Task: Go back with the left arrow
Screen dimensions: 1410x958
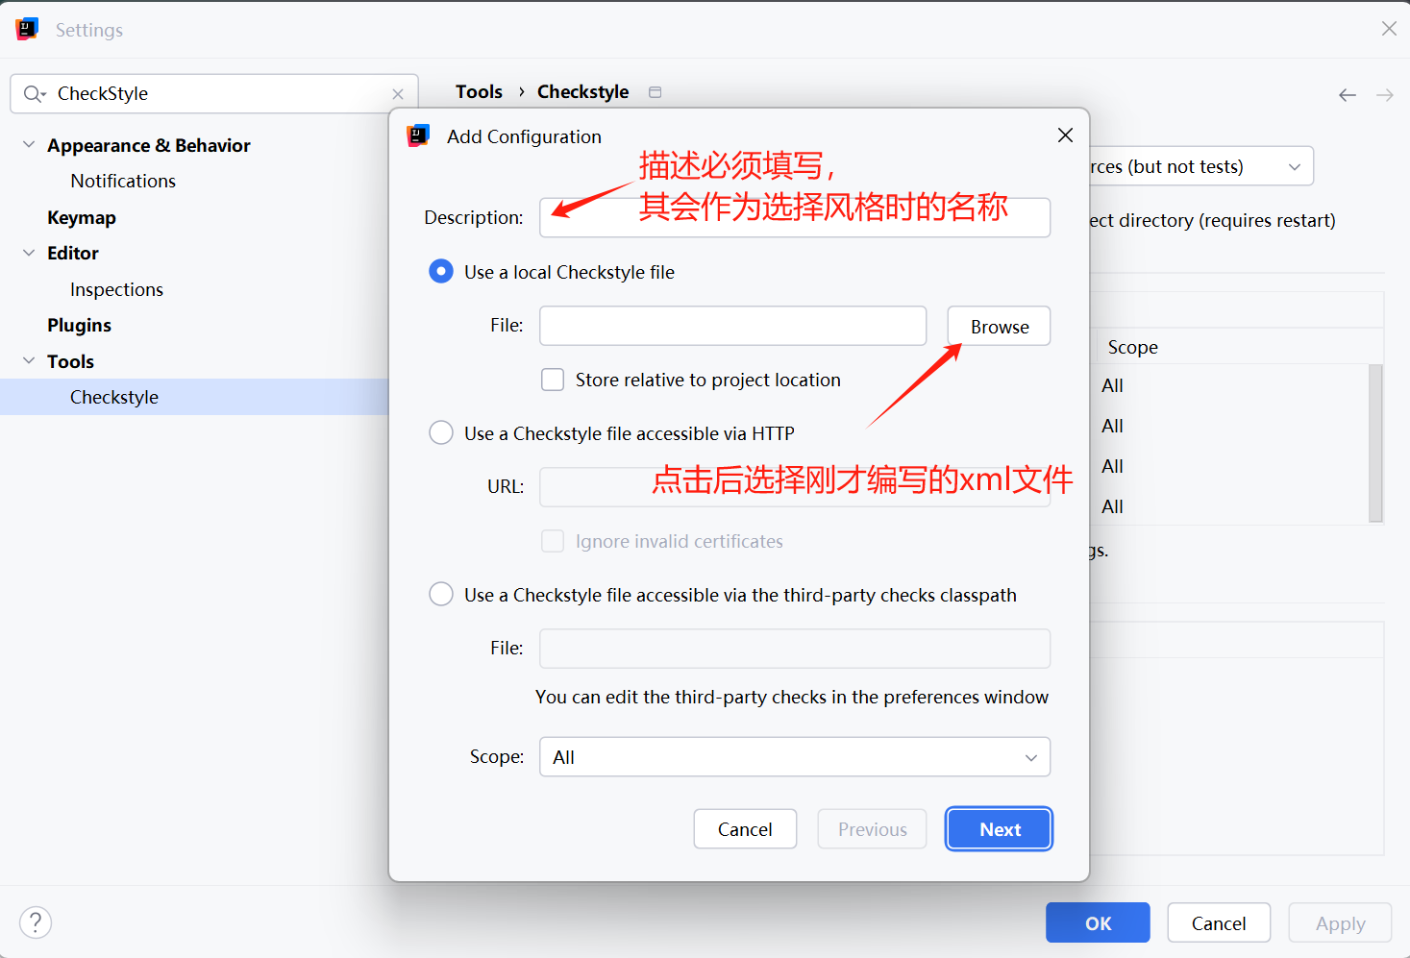Action: point(1348,95)
